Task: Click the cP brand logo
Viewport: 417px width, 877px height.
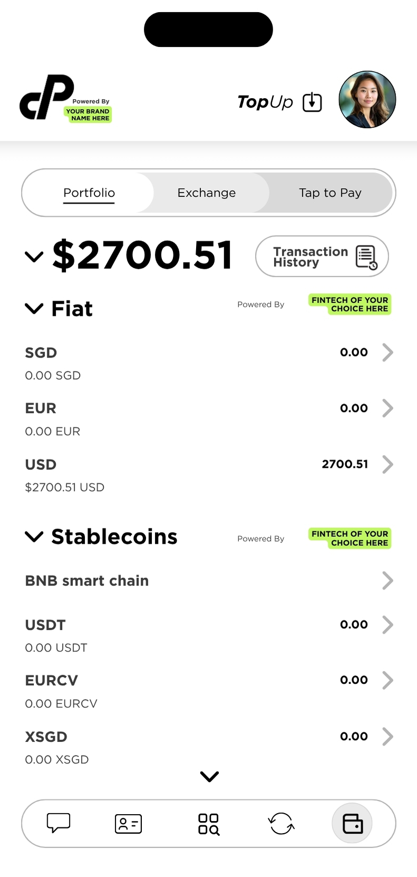Action: point(47,98)
